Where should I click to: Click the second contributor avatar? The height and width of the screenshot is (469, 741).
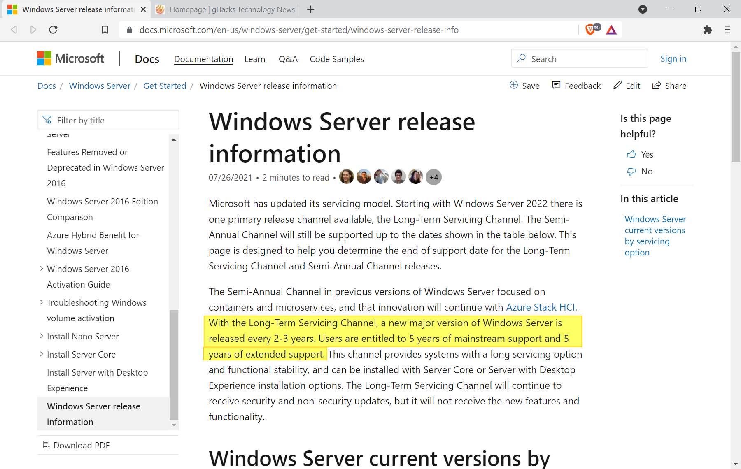click(x=364, y=177)
